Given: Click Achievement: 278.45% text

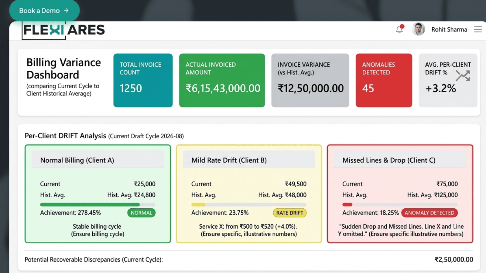Looking at the screenshot, I should coord(70,213).
